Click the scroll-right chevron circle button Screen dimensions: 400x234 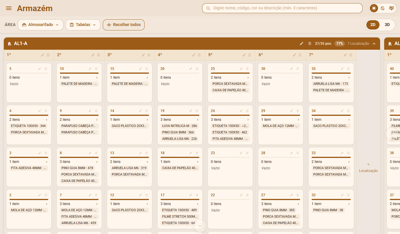(392, 134)
